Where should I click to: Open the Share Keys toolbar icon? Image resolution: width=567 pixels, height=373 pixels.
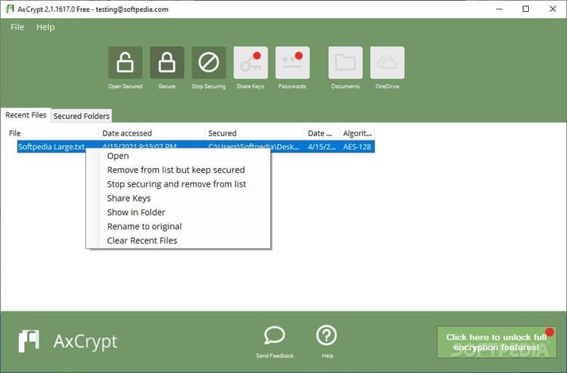coord(250,63)
